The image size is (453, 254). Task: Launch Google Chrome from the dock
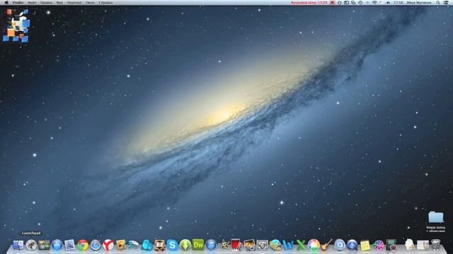tap(83, 245)
